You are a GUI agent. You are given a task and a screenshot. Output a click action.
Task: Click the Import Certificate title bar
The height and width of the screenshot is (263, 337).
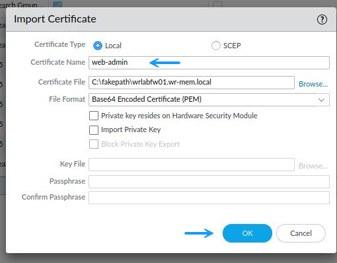[x=171, y=19]
